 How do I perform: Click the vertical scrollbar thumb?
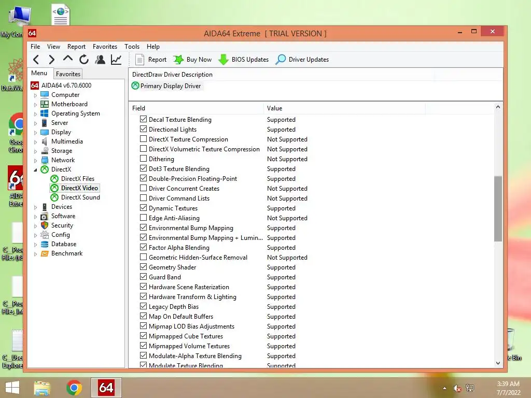(498, 209)
